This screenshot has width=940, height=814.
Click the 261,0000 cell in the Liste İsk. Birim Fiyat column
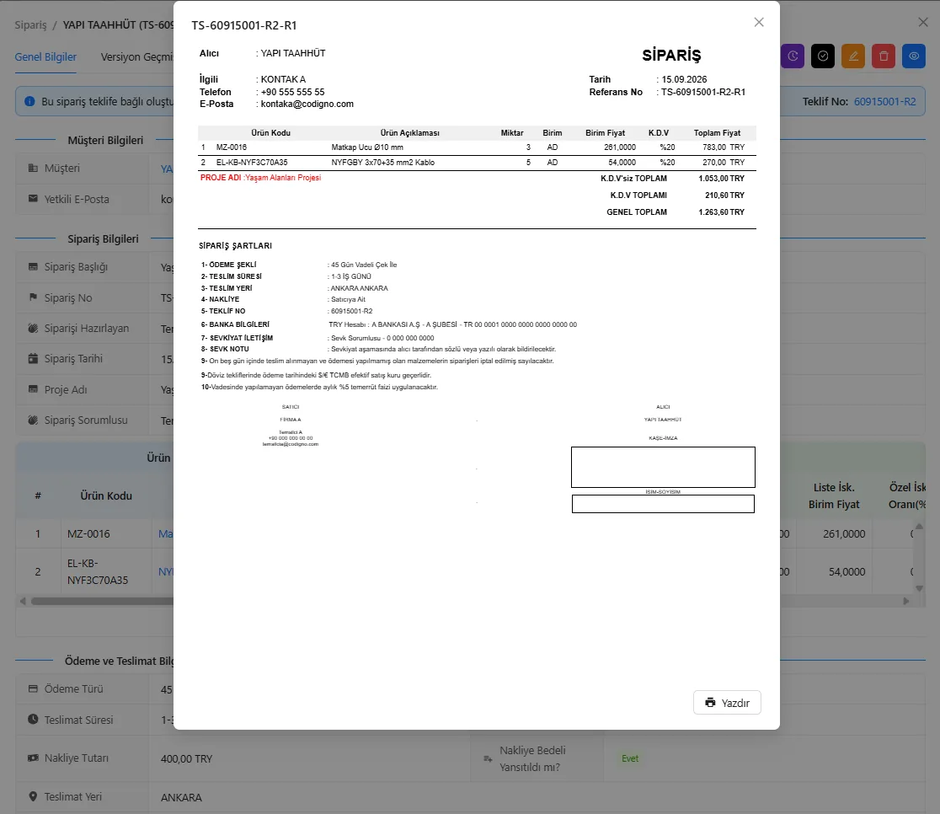pos(844,533)
